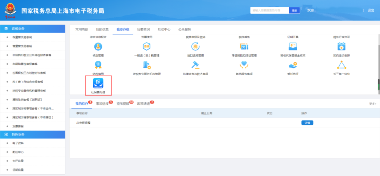Click the 搜索 button

click(294, 11)
